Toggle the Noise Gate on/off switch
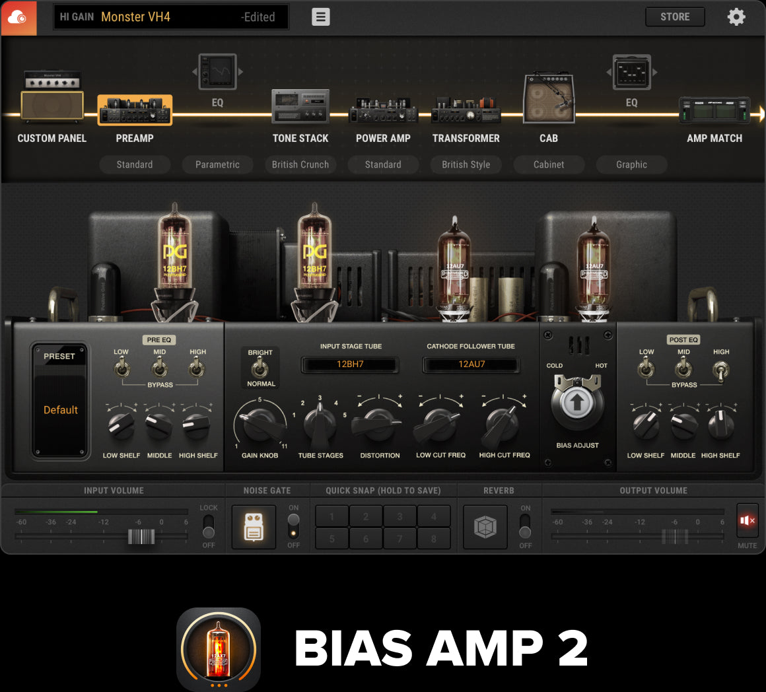 293,526
